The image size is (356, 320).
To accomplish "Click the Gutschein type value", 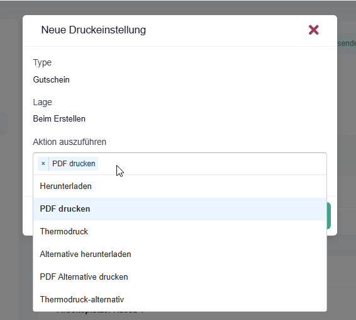I will click(x=52, y=79).
